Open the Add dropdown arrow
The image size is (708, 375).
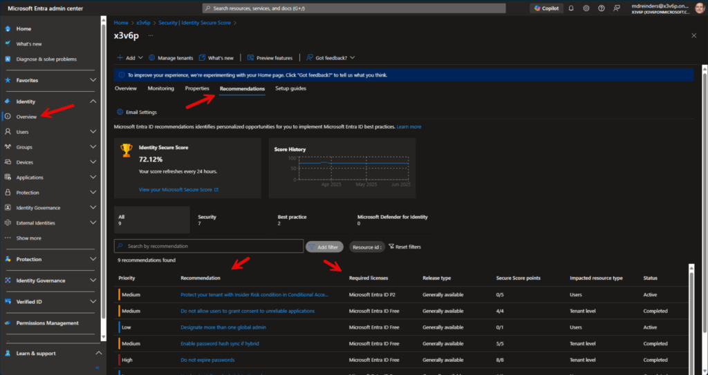point(140,58)
